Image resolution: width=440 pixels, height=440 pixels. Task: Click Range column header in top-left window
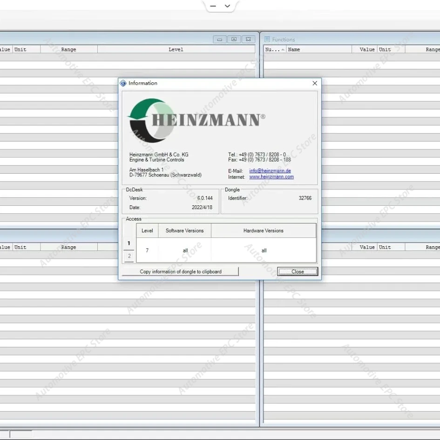pyautogui.click(x=69, y=49)
